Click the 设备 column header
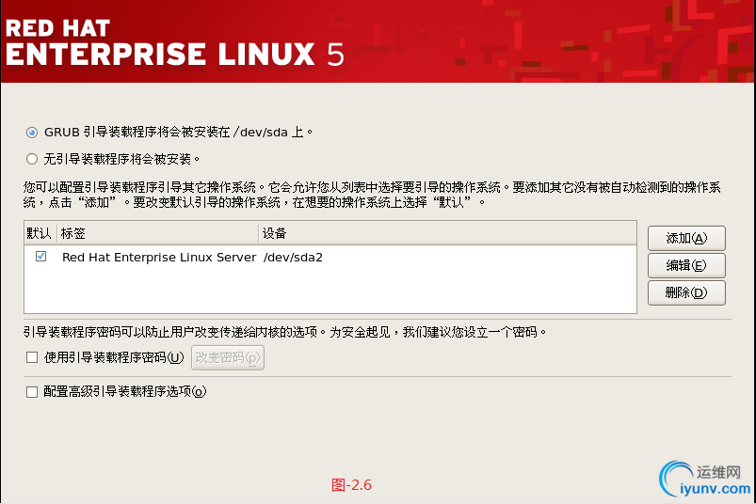 447,233
